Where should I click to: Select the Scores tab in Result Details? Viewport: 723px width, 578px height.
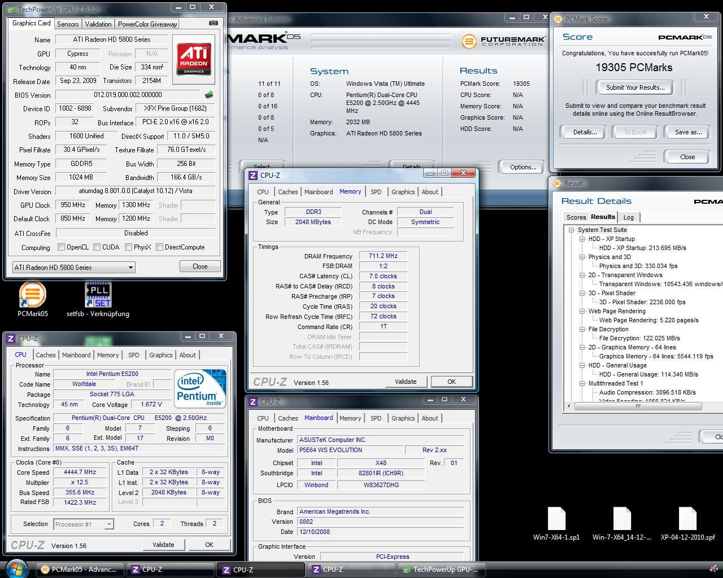point(576,217)
